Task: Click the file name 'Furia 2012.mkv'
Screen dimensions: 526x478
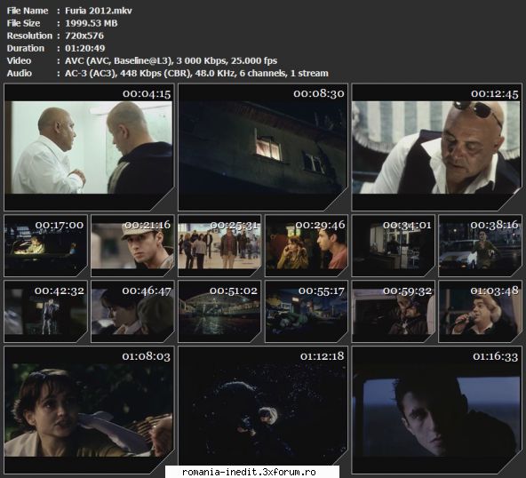Action: click(x=99, y=11)
